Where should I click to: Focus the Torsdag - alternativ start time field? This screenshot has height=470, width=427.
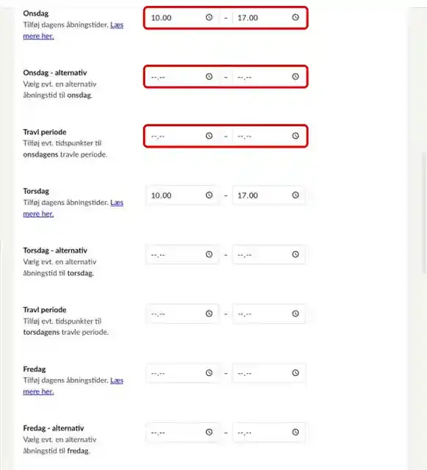(182, 255)
